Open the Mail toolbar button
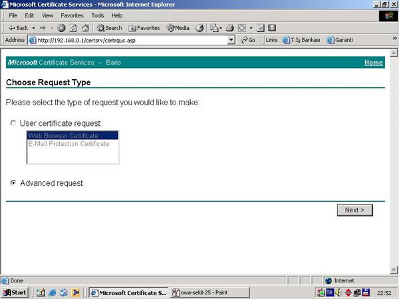Viewport: 399px width, 299px height. [x=214, y=28]
